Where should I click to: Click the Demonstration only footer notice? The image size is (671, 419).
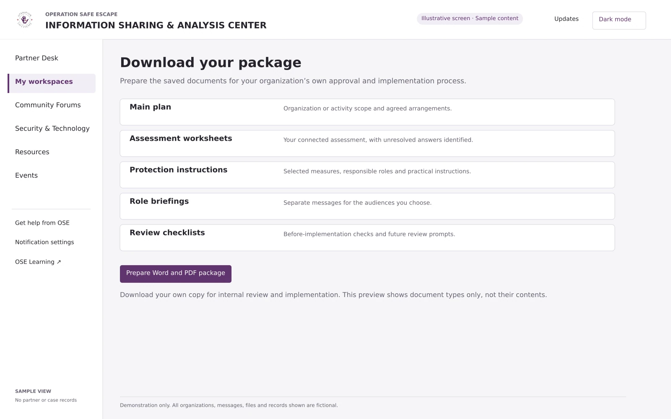point(229,405)
